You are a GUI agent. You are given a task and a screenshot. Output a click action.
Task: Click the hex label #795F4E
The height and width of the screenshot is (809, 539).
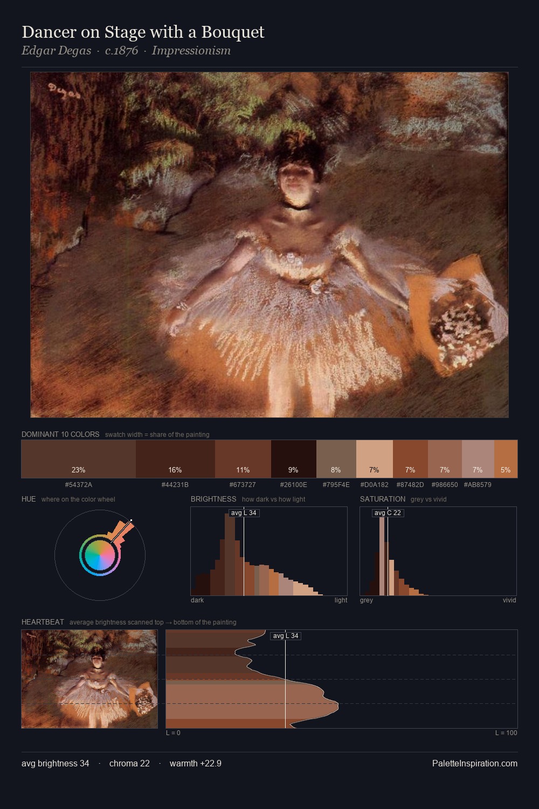coord(336,485)
